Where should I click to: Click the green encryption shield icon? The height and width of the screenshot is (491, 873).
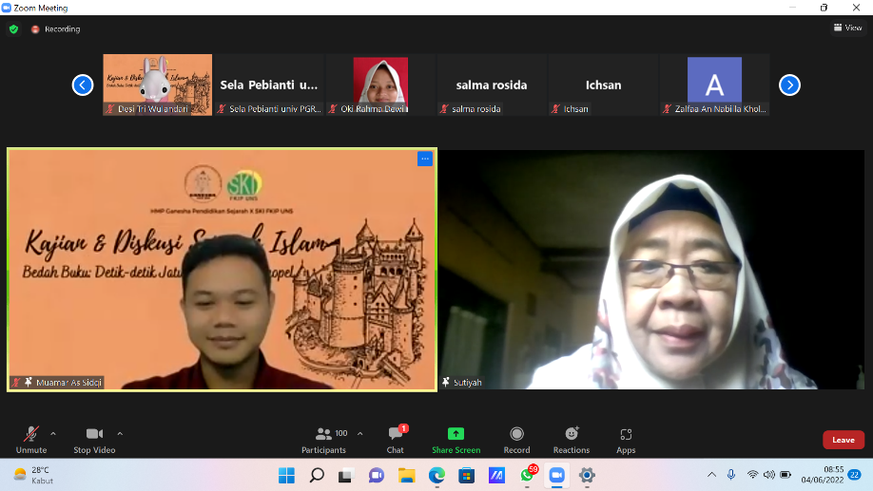[x=13, y=29]
